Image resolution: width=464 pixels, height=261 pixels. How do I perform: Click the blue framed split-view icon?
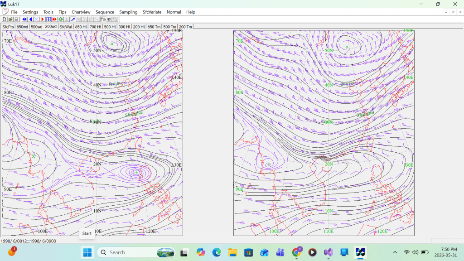pyautogui.click(x=48, y=19)
